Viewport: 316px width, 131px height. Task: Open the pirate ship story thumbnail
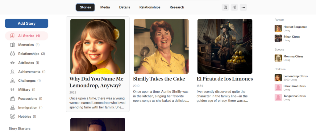click(x=225, y=47)
